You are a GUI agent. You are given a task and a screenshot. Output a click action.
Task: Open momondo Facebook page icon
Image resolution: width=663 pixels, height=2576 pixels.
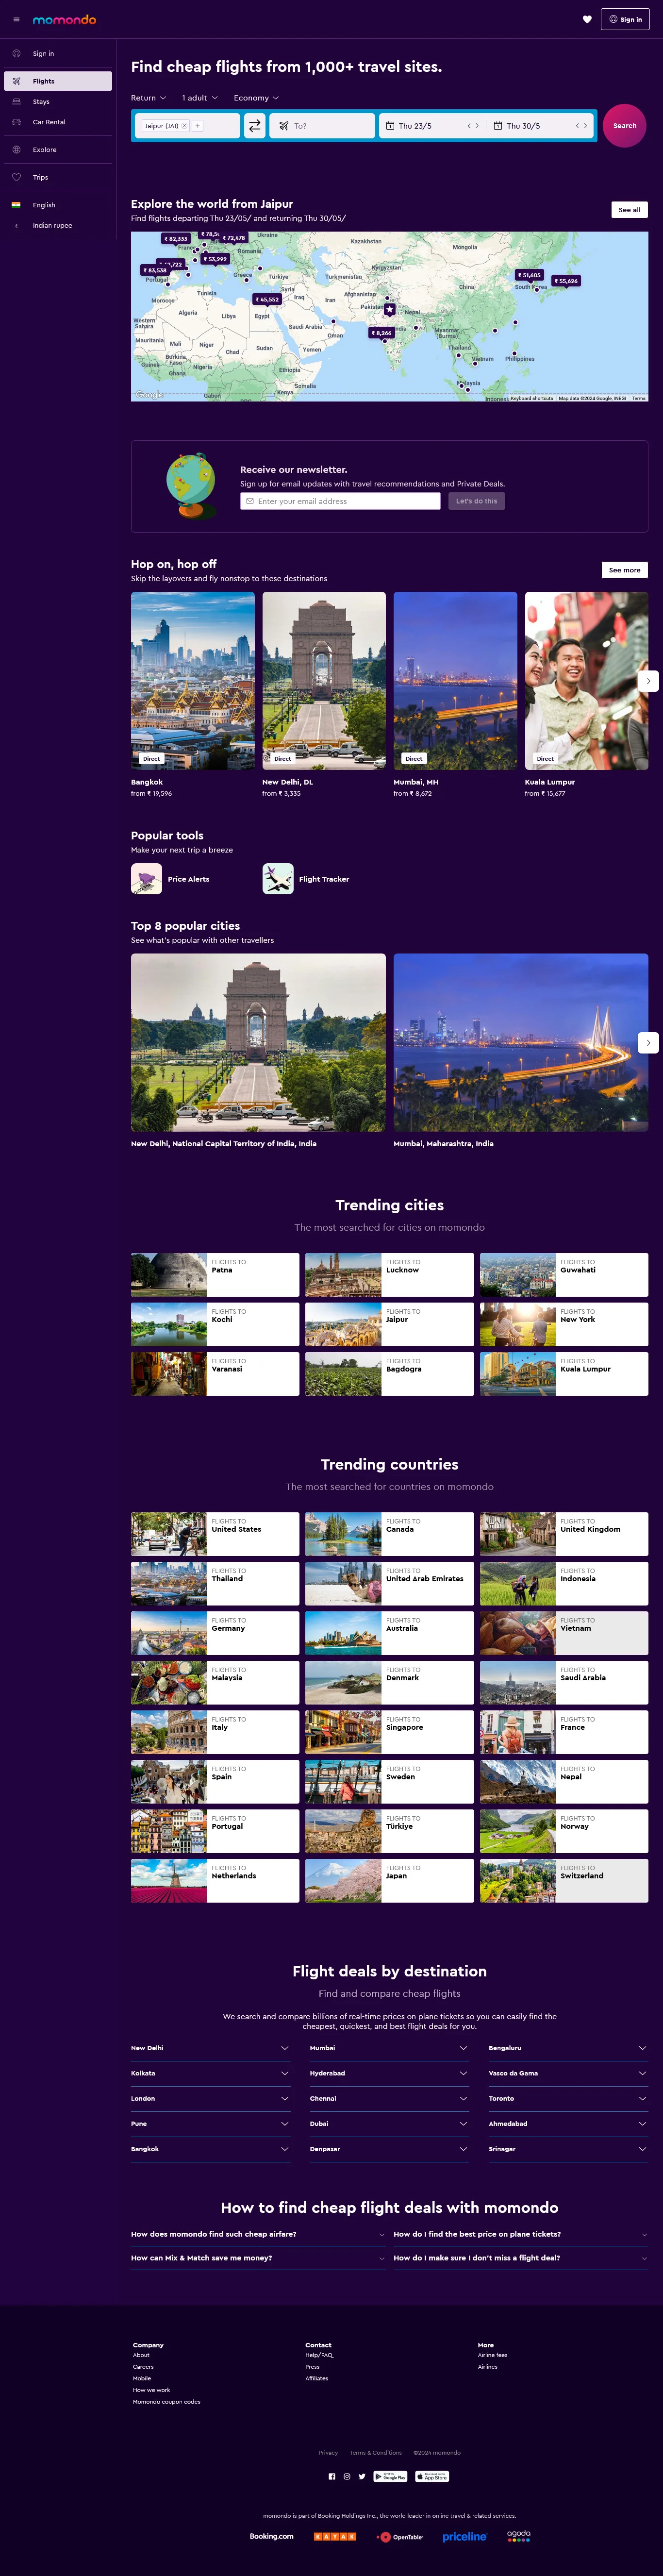tap(332, 2476)
